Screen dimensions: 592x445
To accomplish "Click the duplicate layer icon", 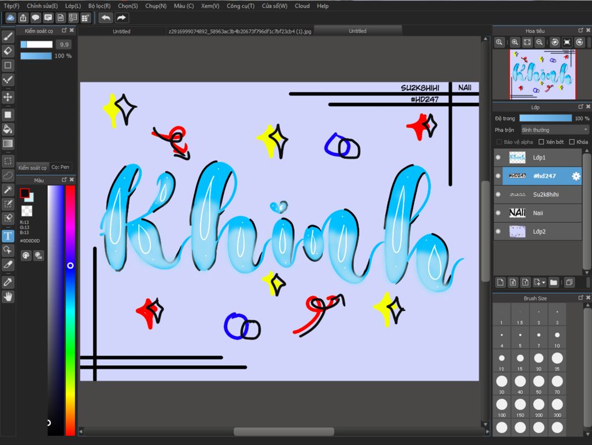I will 569,283.
